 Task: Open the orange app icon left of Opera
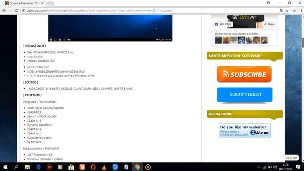point(82,167)
